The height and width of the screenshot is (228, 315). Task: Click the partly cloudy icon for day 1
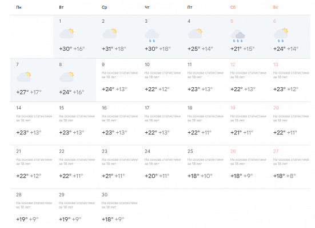click(x=67, y=34)
